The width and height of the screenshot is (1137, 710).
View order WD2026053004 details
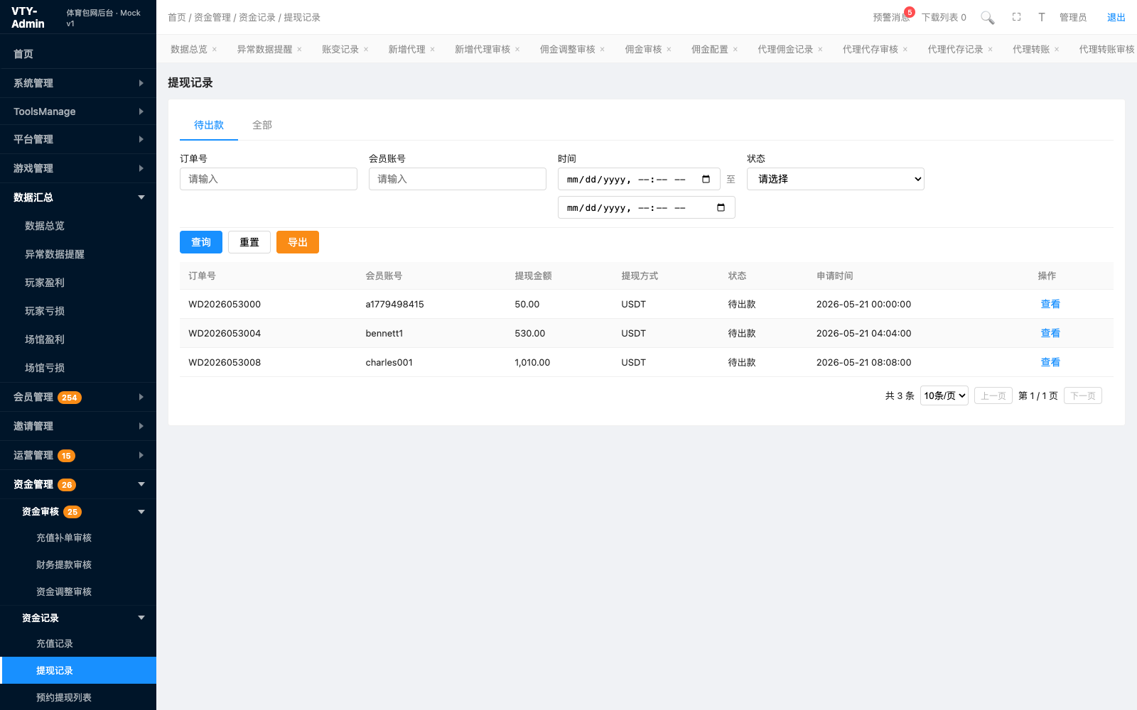click(x=1050, y=333)
